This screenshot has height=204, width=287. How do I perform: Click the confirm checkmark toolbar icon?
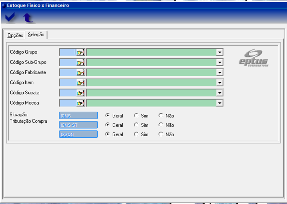tap(10, 17)
